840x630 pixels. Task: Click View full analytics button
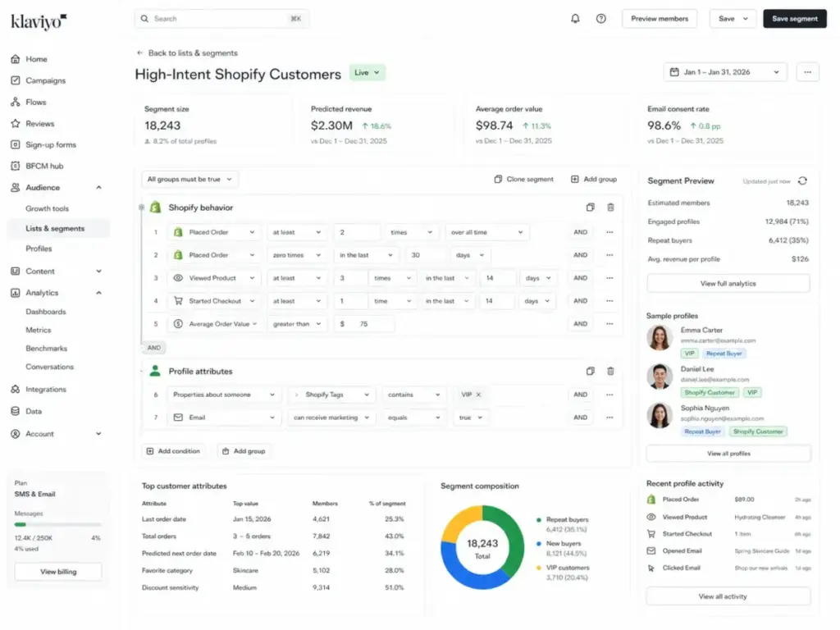(728, 283)
